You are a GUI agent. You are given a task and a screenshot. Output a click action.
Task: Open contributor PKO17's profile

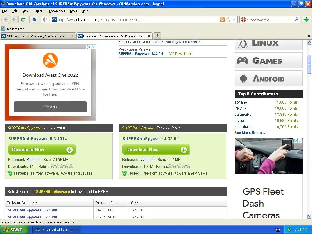tap(240, 108)
